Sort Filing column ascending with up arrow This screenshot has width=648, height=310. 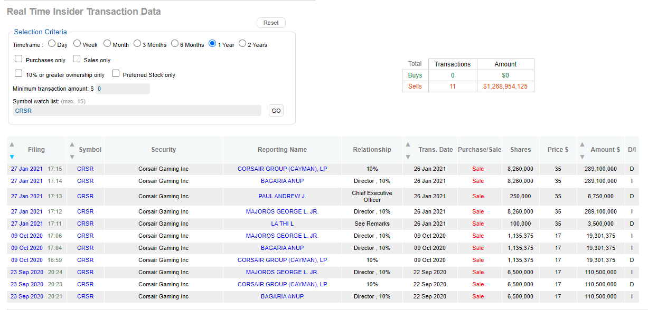click(x=12, y=144)
